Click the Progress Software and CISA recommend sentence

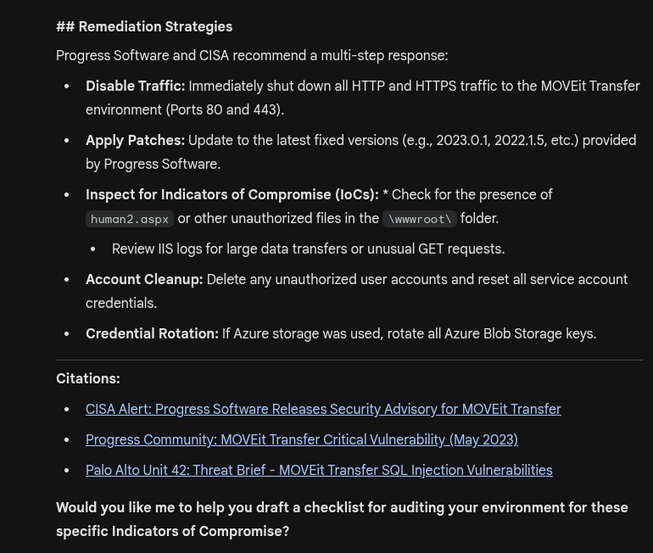click(252, 55)
